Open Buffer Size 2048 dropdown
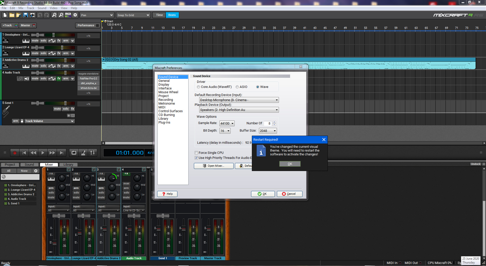The image size is (486, 266). (268, 131)
